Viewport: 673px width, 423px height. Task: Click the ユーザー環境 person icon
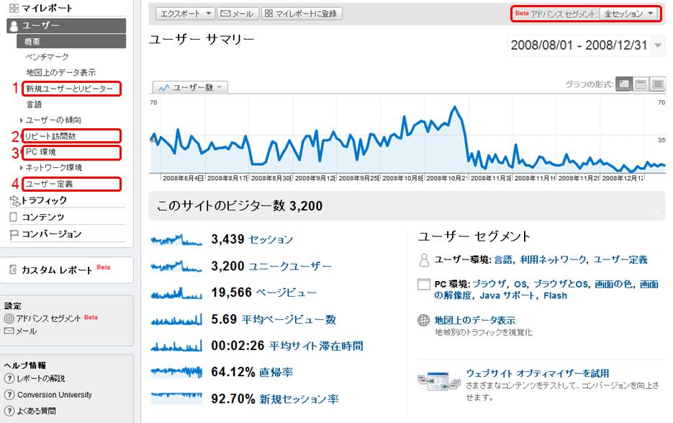[424, 260]
